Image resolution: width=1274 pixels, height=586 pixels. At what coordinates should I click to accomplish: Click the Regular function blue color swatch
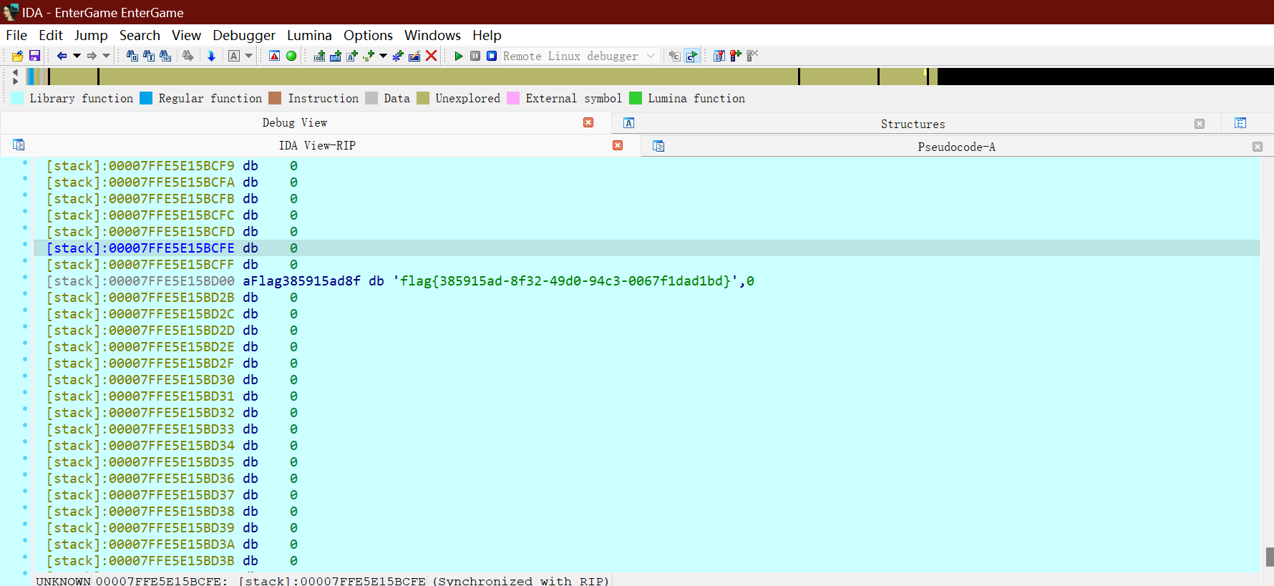pyautogui.click(x=146, y=98)
